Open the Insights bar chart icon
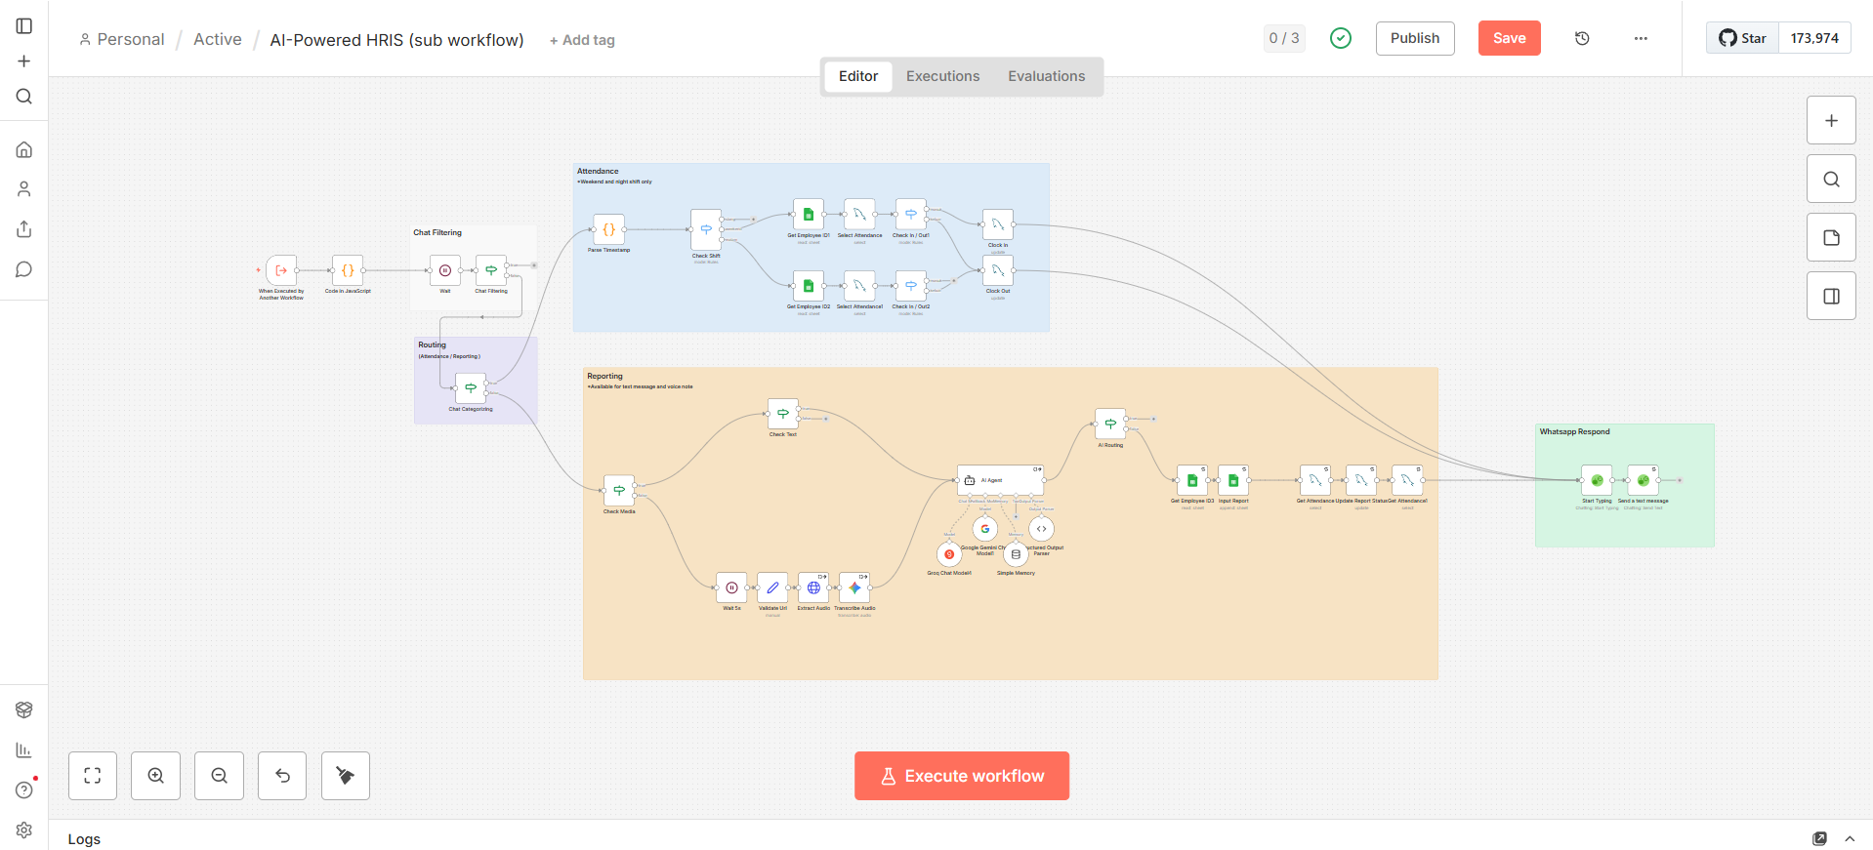Image resolution: width=1873 pixels, height=850 pixels. tap(24, 749)
